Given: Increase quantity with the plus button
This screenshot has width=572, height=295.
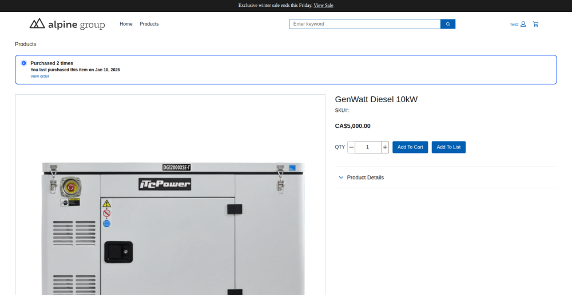Looking at the screenshot, I should pos(385,147).
